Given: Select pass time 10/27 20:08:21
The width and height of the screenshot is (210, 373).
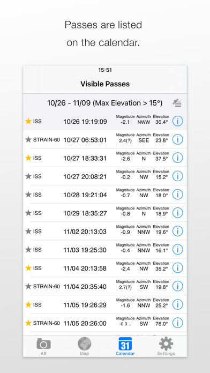Looking at the screenshot, I should point(85,177).
